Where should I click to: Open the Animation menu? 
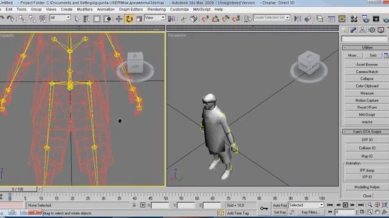(106, 10)
